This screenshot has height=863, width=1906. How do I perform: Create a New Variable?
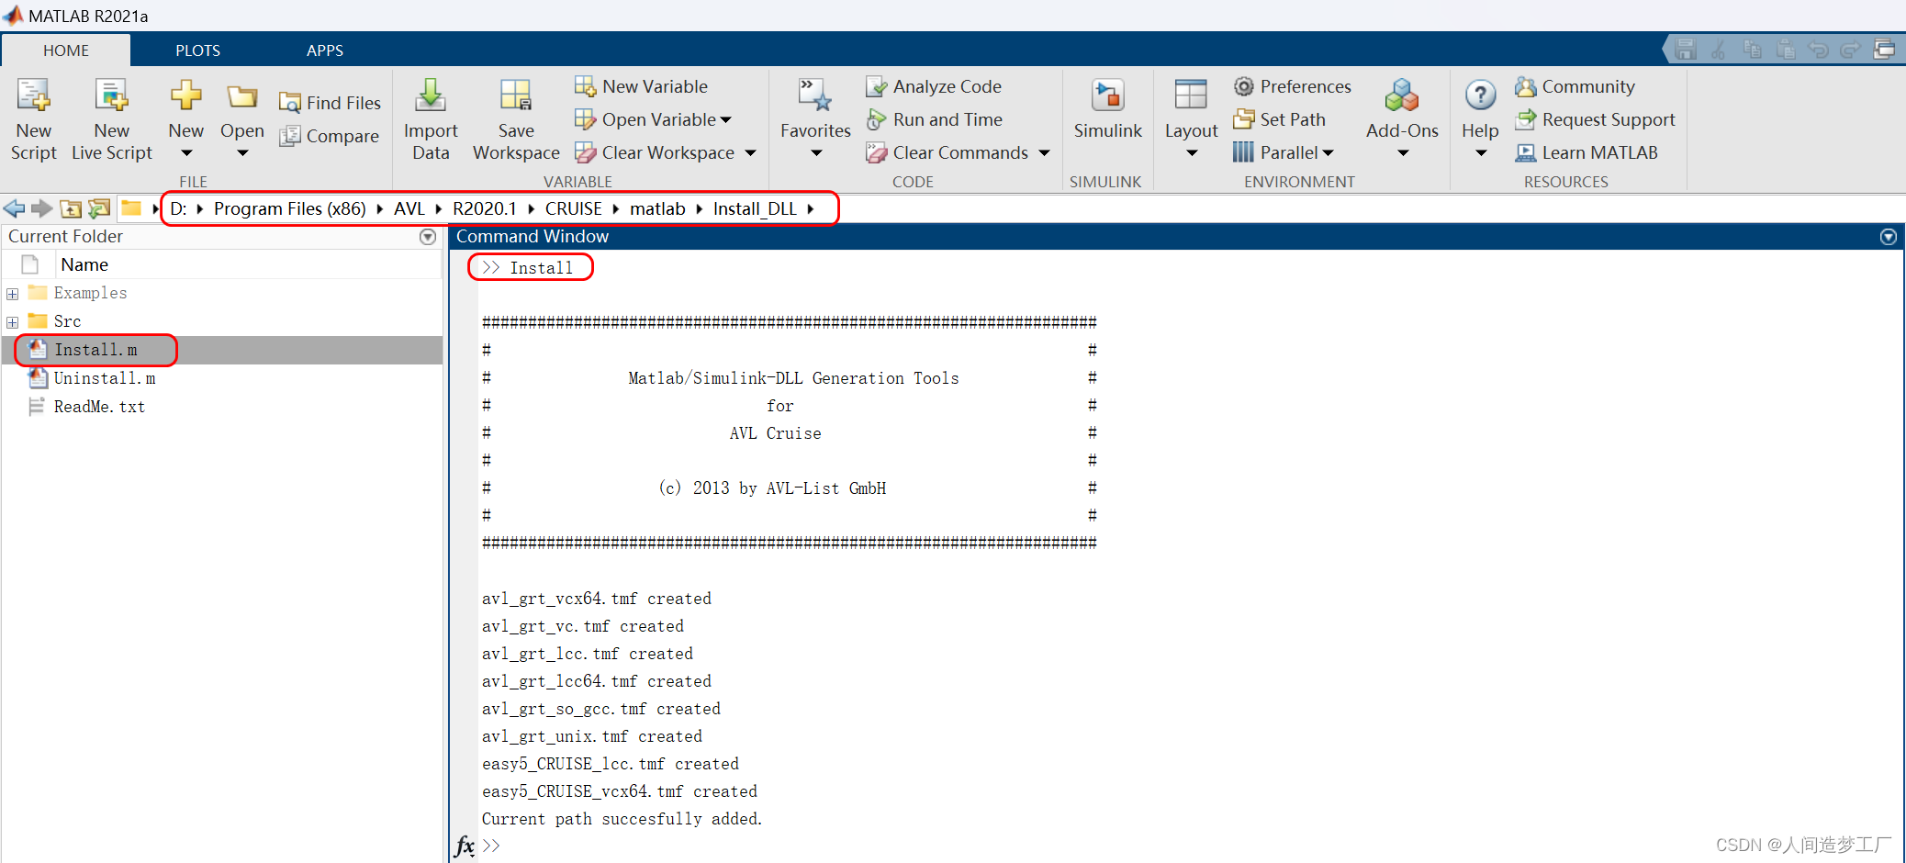642,86
